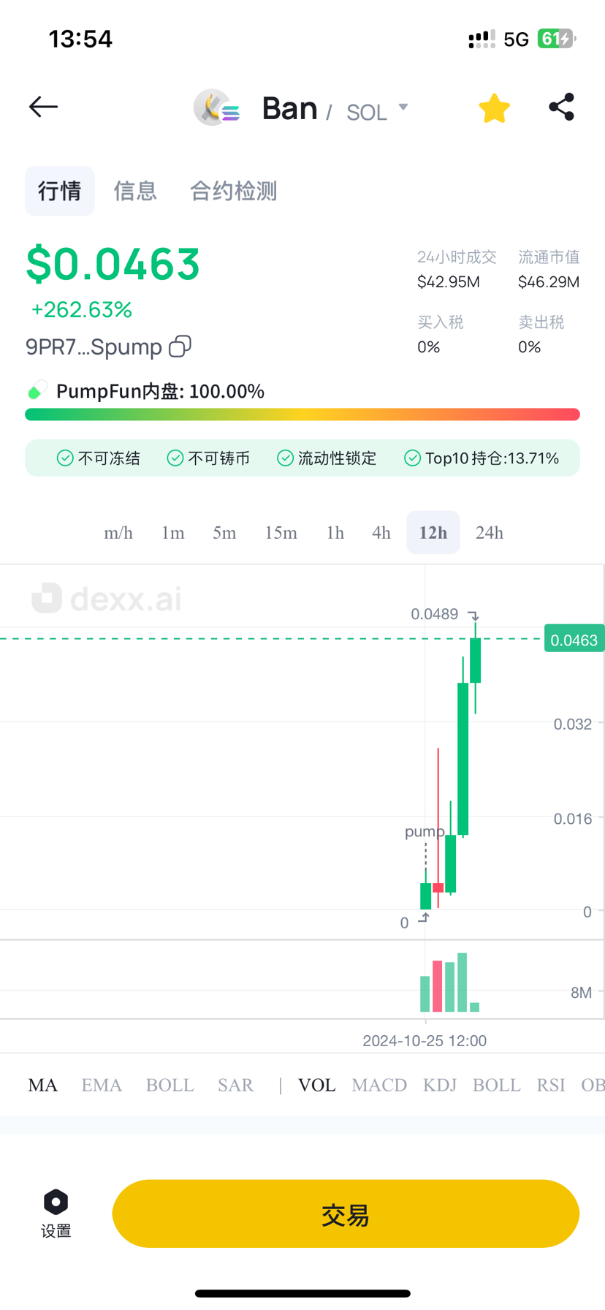The width and height of the screenshot is (605, 1310).
Task: Tap the Top10持仓 check badge
Action: 482,458
